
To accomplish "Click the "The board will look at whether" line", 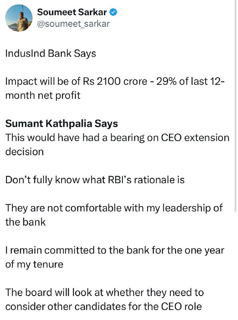I will tap(104, 293).
